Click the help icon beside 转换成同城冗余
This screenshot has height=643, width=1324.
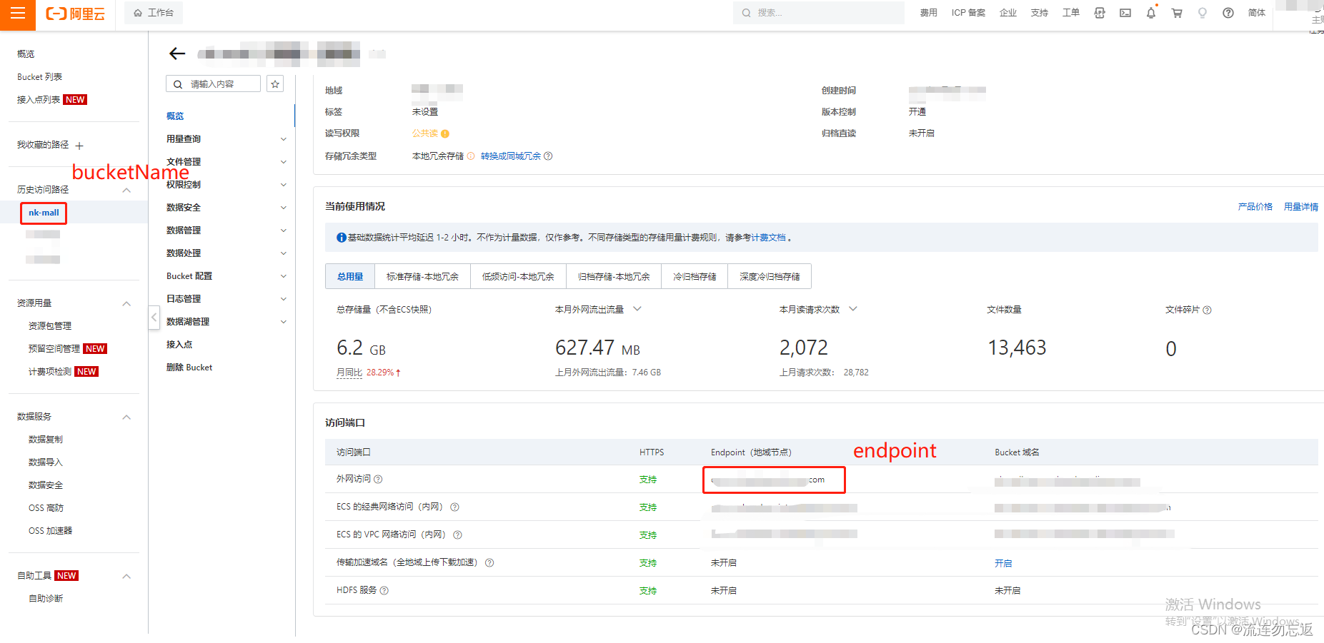pyautogui.click(x=548, y=156)
